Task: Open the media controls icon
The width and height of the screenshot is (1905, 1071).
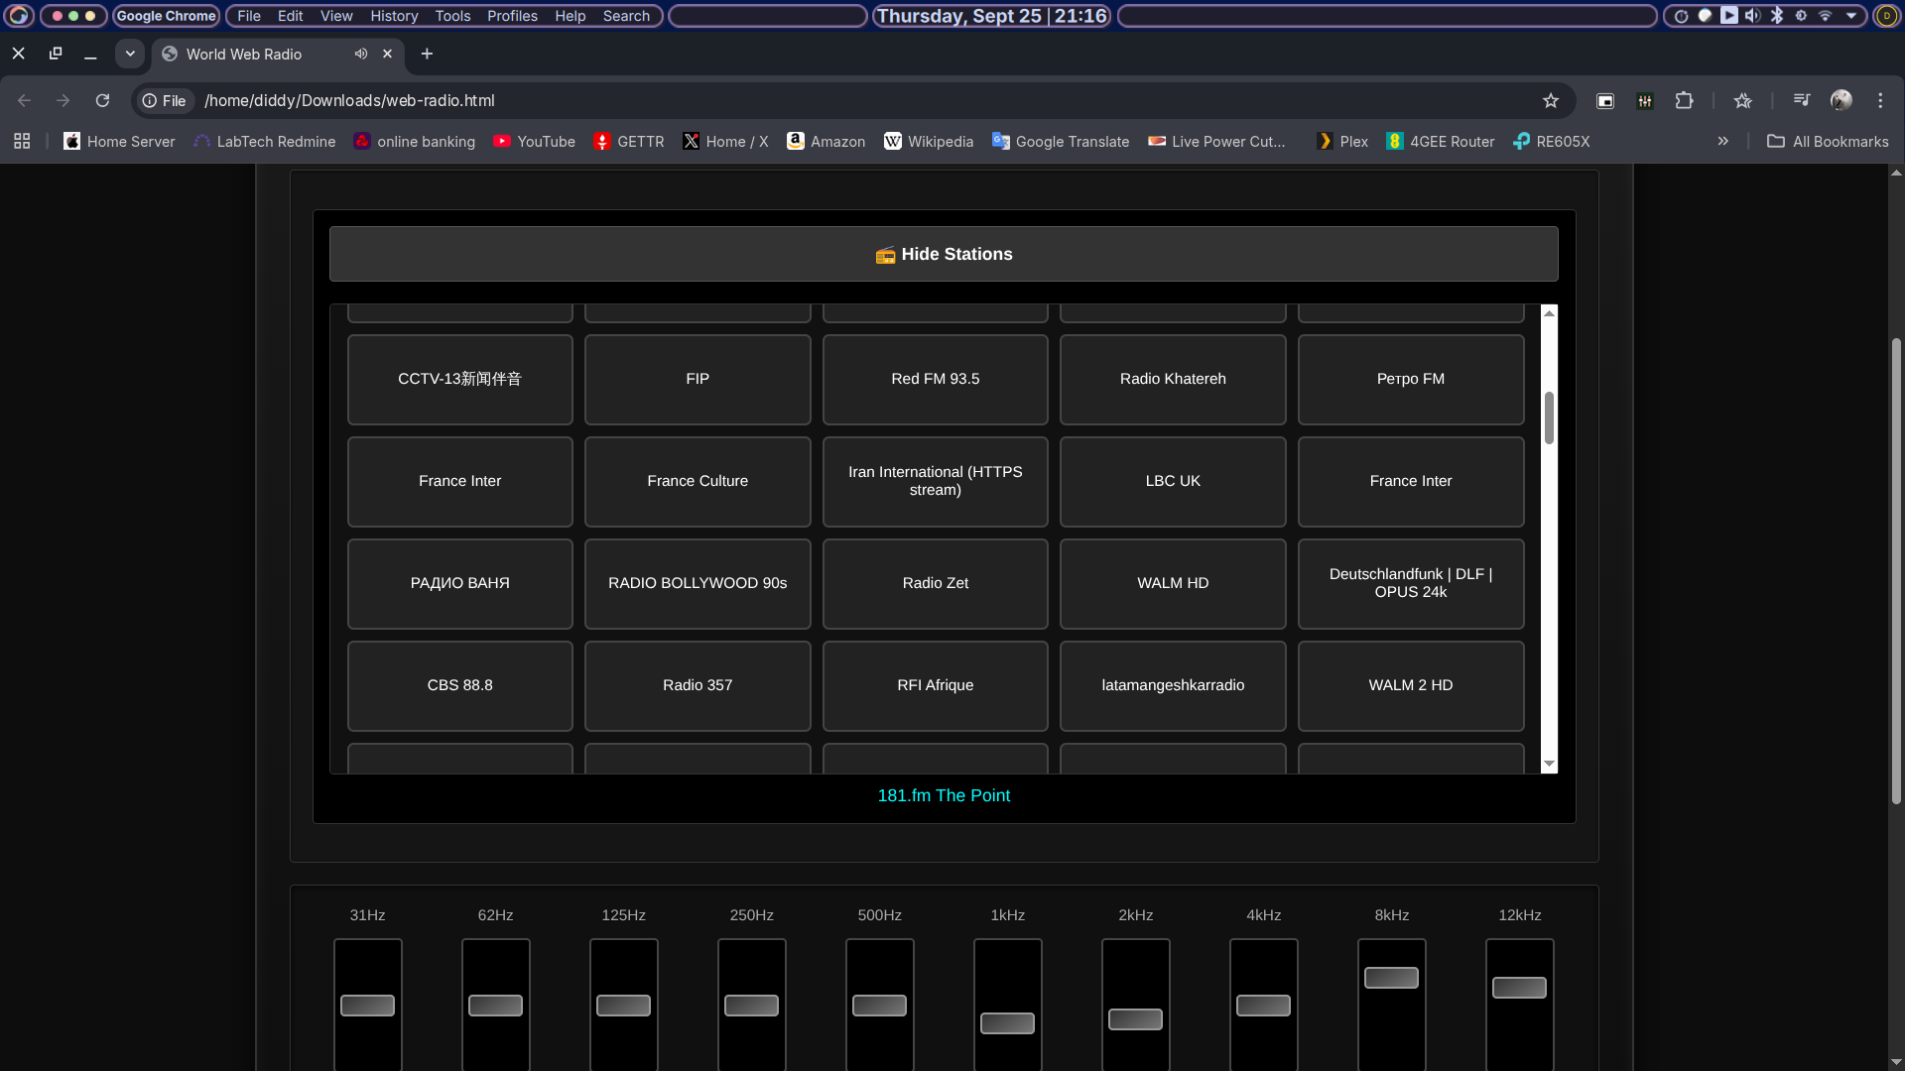Action: point(1802,100)
